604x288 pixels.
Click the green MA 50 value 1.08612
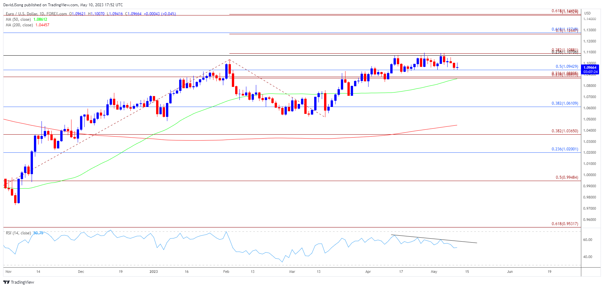tap(40, 19)
